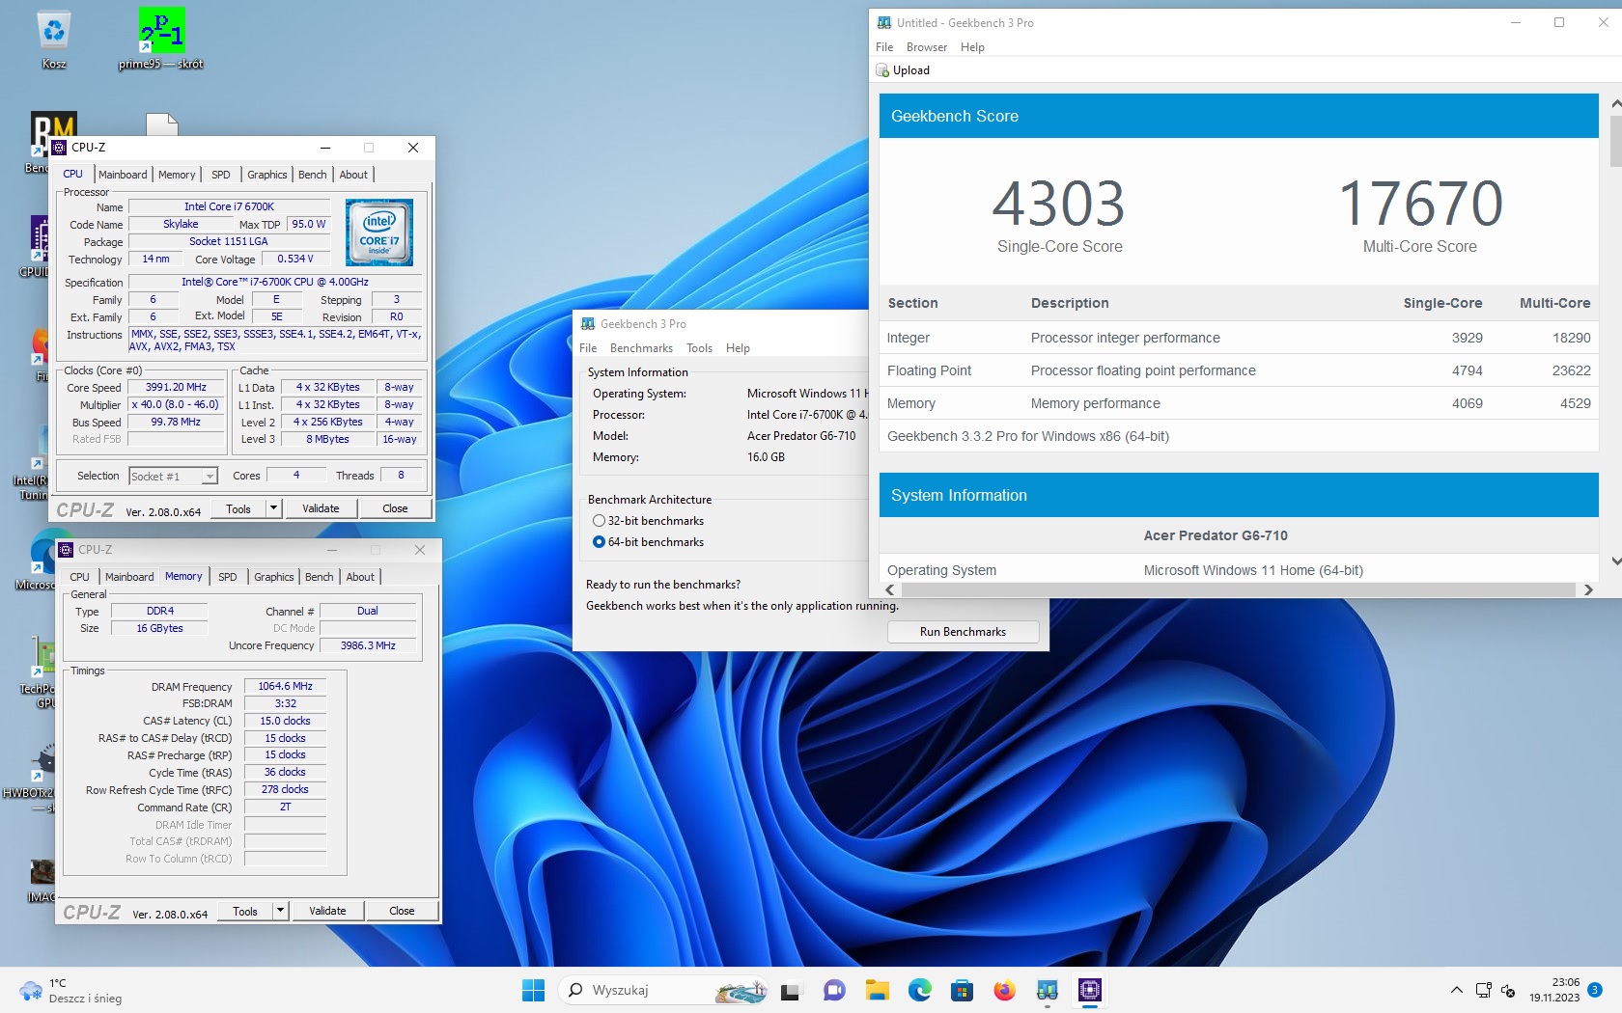Open the CPUID desktop shortcut

click(37, 246)
